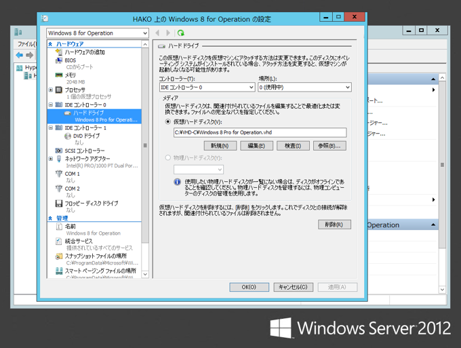Expand the プロセッサ tree node

tap(51, 90)
